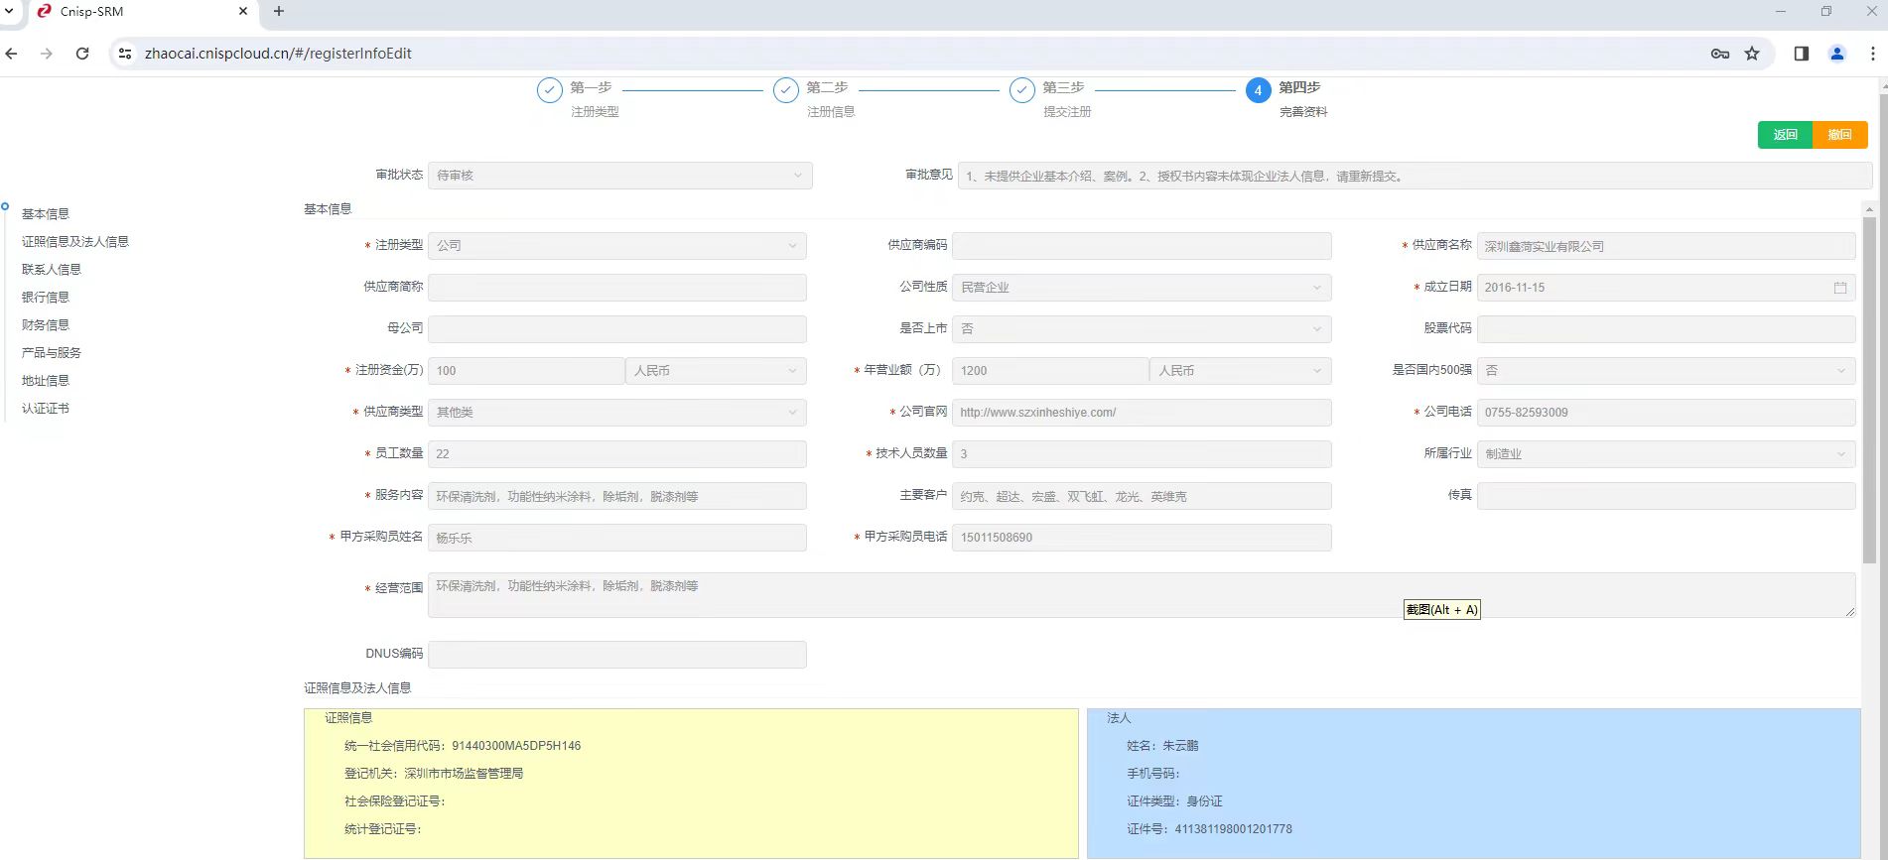Click the form panel vertical scrollbar
1888x860 pixels.
(x=1870, y=391)
